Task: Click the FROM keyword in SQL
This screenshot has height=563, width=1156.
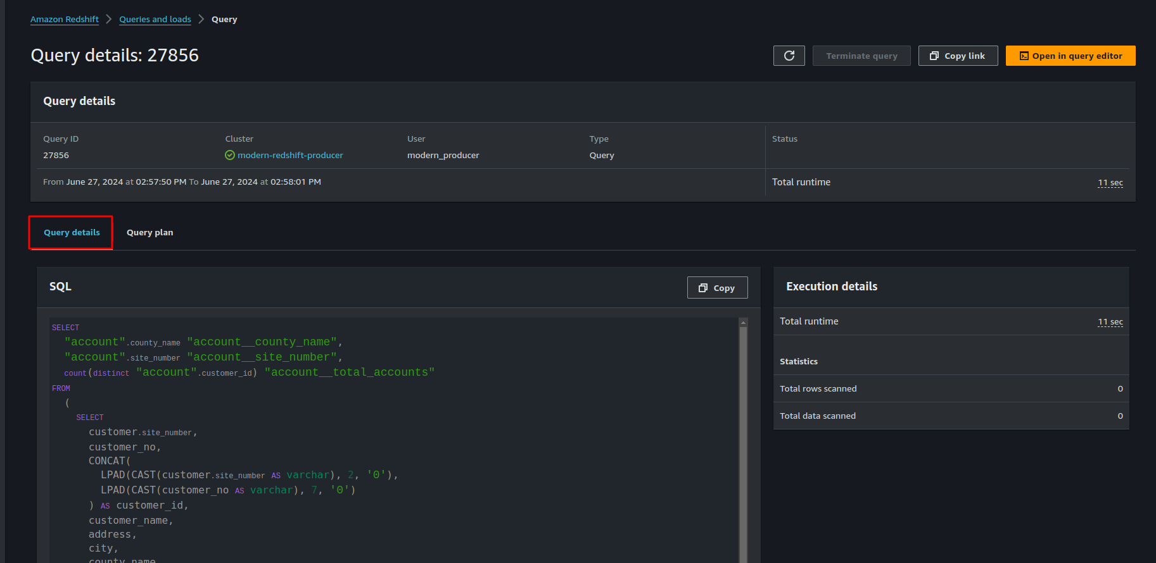Action: tap(61, 388)
